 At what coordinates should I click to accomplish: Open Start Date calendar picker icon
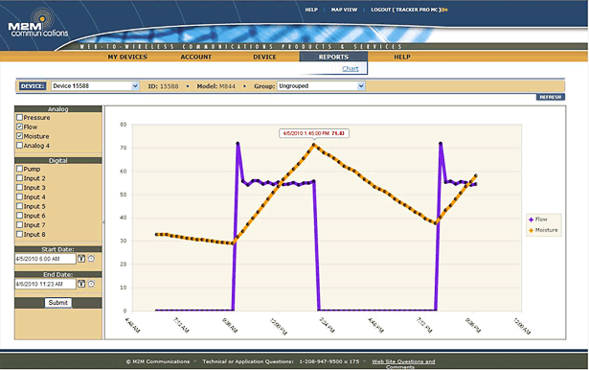pyautogui.click(x=81, y=259)
